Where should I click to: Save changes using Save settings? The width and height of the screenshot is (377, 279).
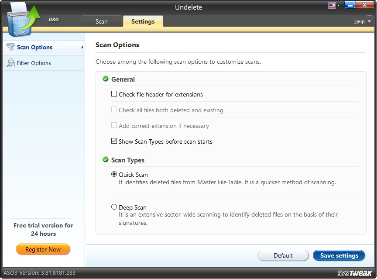point(339,255)
